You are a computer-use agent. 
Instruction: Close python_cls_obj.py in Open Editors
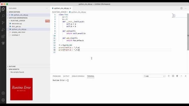click(10, 15)
